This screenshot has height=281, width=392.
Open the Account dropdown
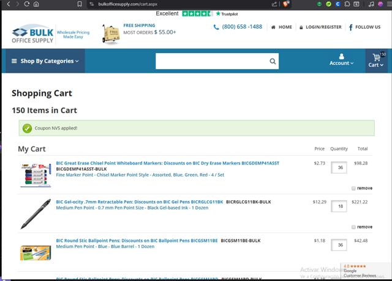(342, 63)
